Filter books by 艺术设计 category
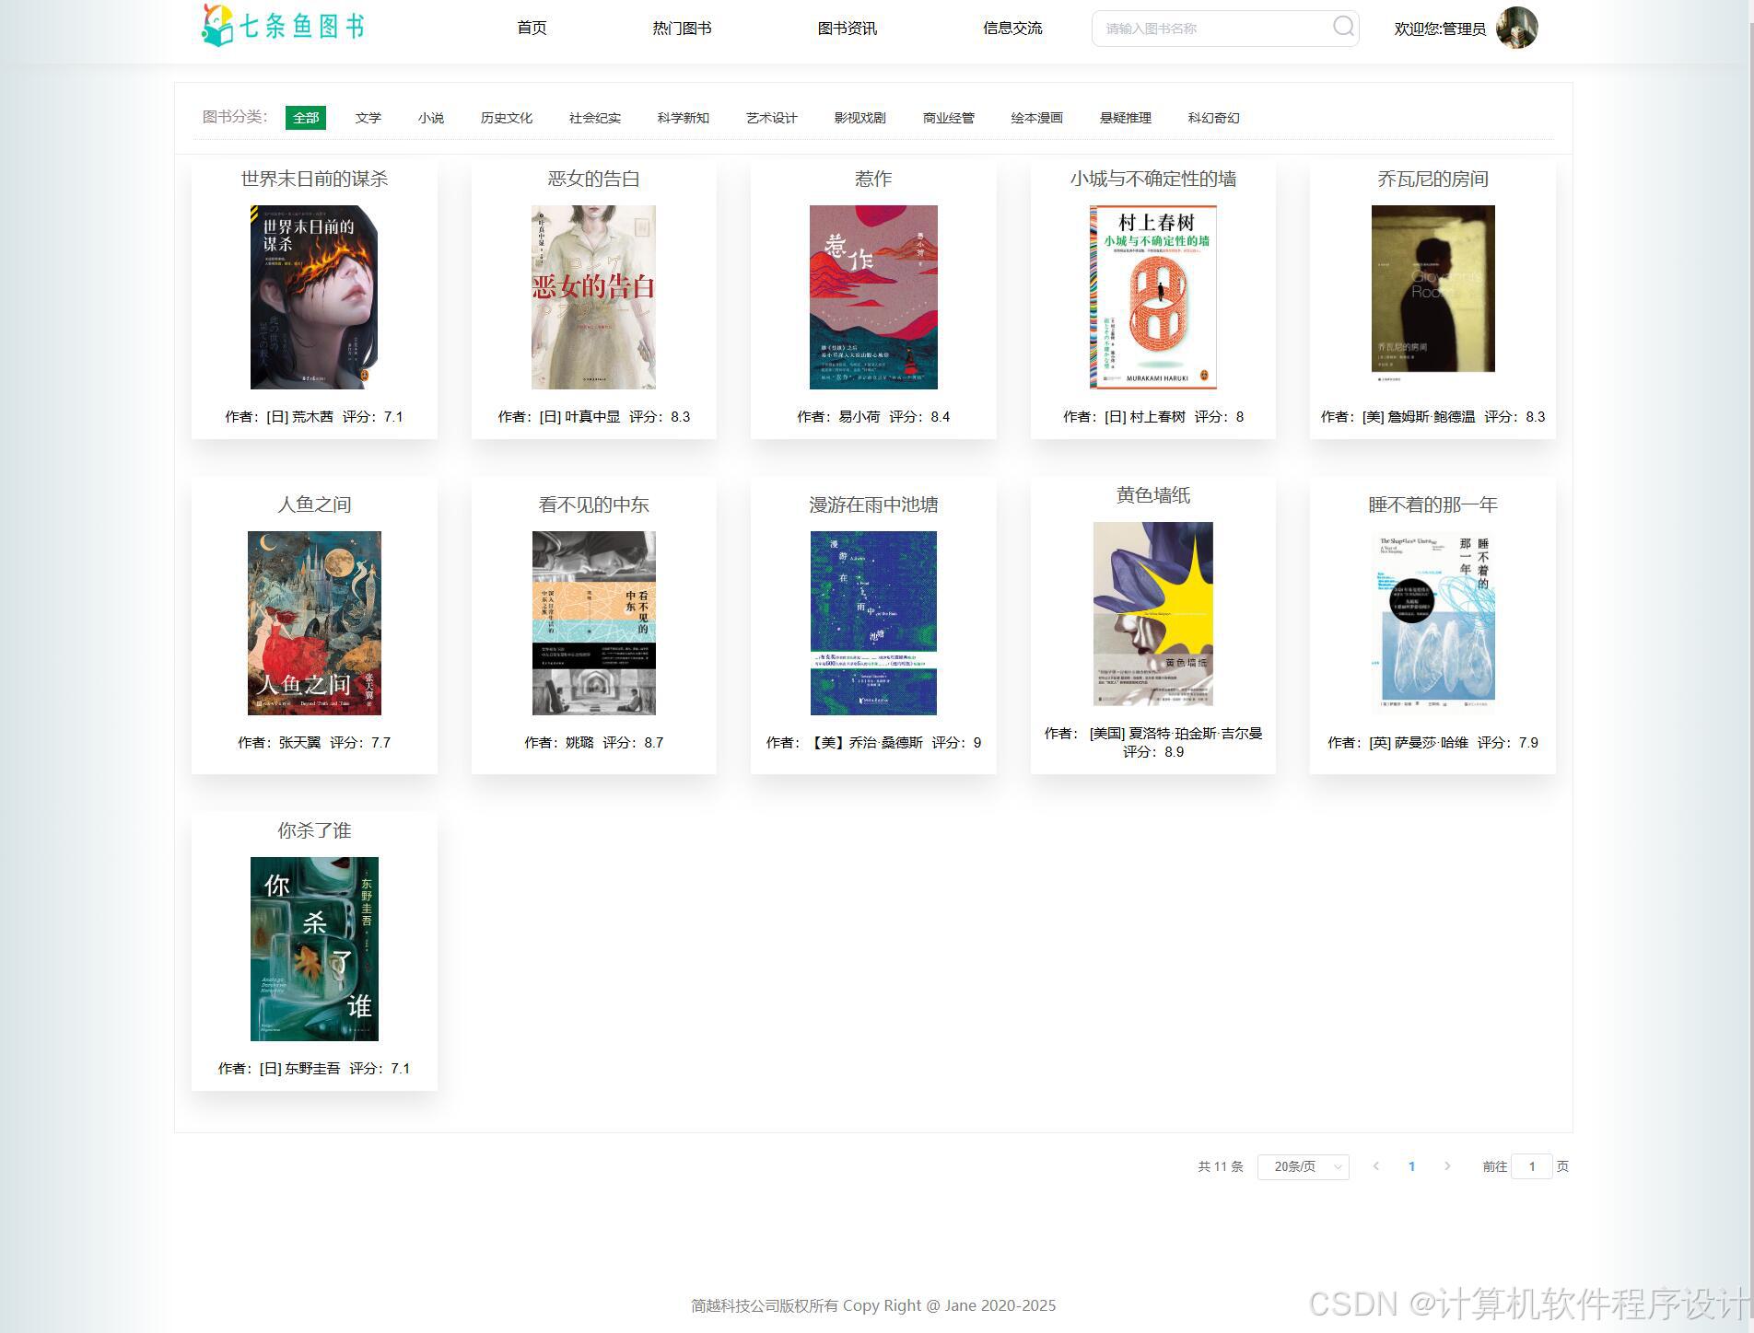 point(772,118)
